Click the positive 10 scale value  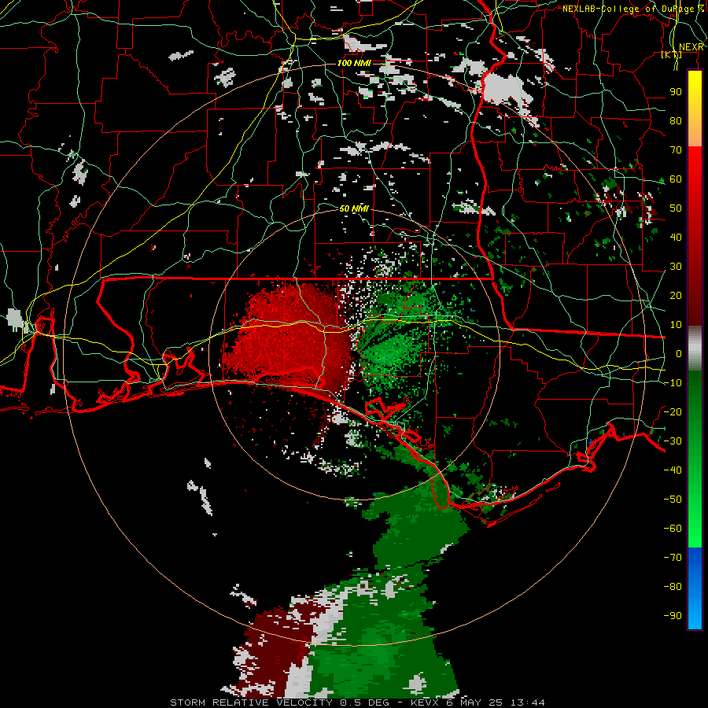[676, 325]
